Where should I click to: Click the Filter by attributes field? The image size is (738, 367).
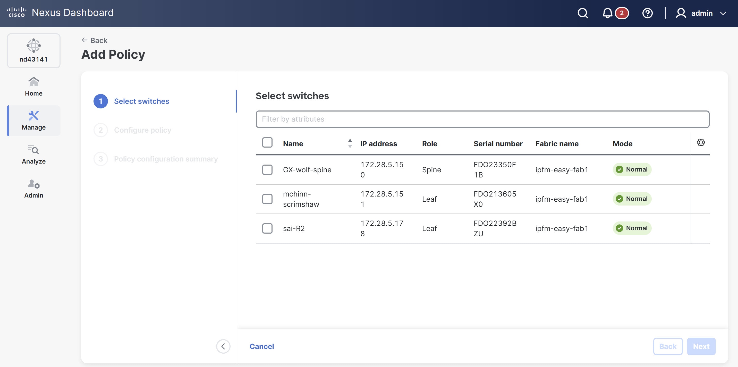pos(482,119)
